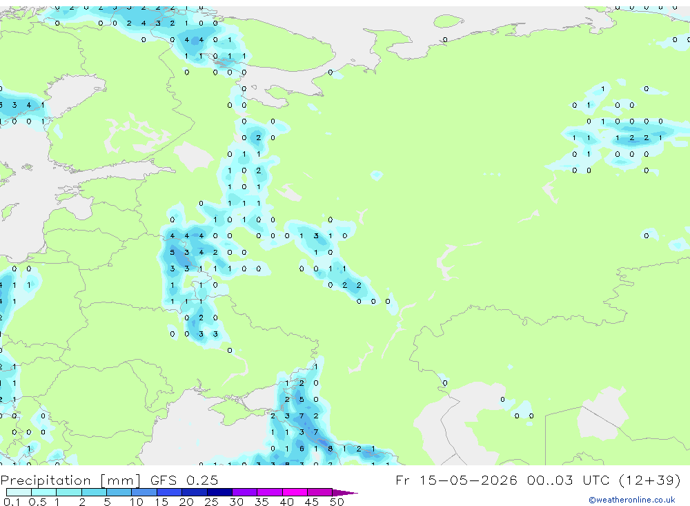Select the legend swatch between 45 and 50
This screenshot has width=690, height=506.
pyautogui.click(x=320, y=492)
